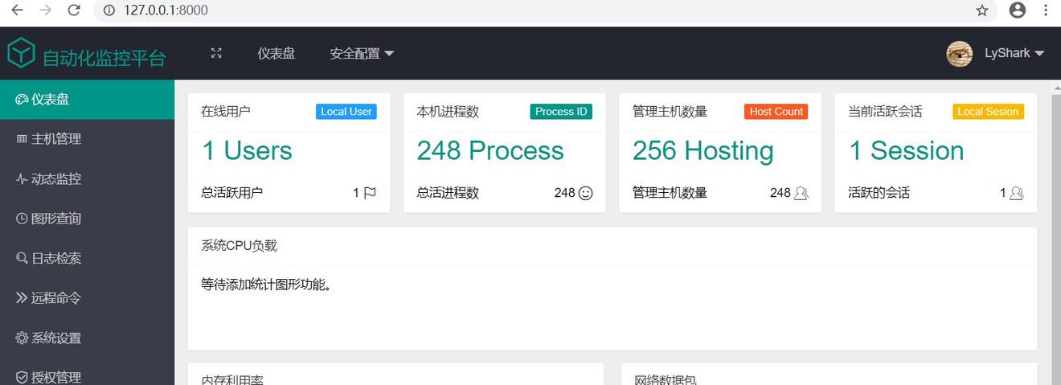Image resolution: width=1061 pixels, height=385 pixels.
Task: Click the Local User blue badge
Action: 346,112
